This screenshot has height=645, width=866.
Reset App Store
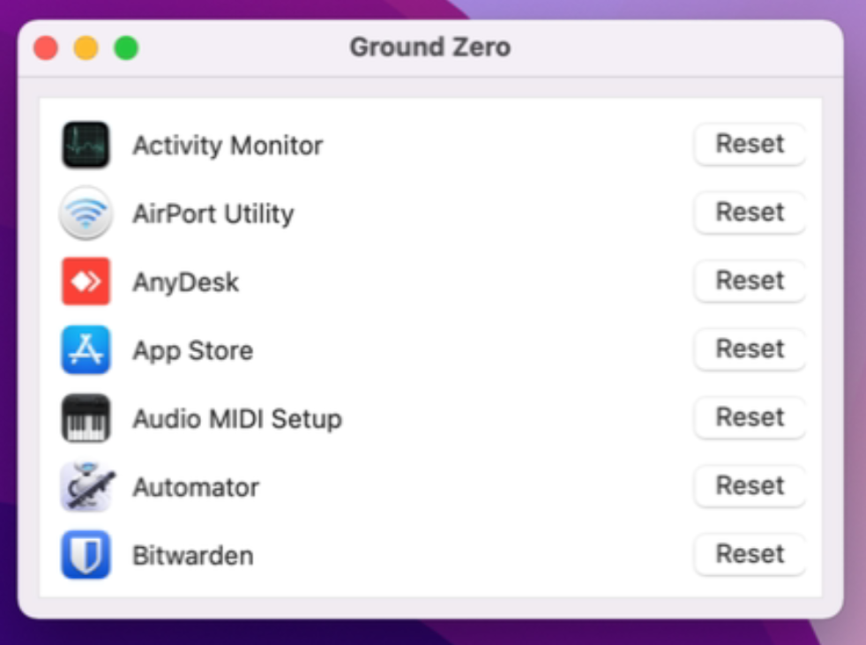point(750,349)
